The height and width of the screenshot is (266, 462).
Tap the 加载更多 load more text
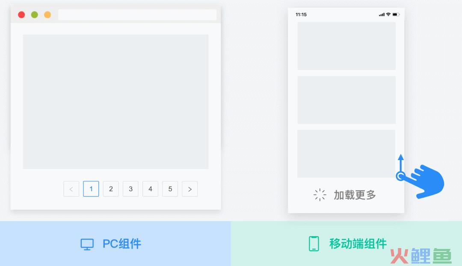[355, 195]
